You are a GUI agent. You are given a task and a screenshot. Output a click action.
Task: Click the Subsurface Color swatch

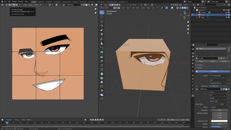219,121
